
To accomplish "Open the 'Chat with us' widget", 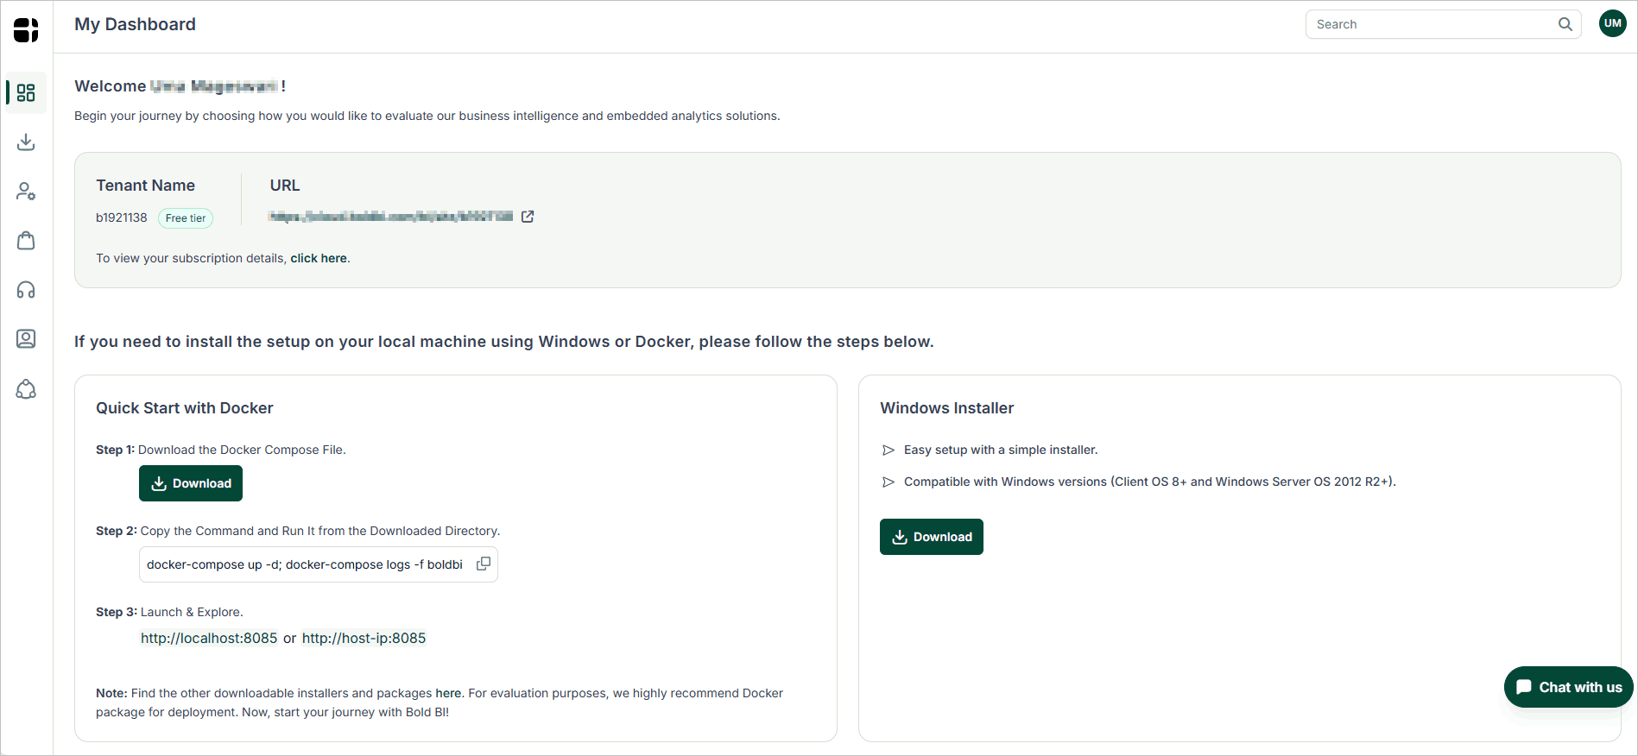I will pos(1567,687).
